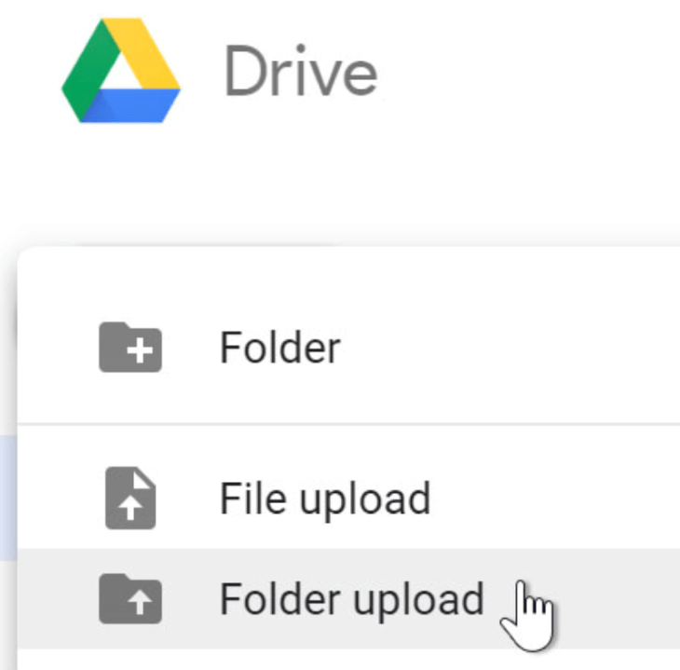Click the File upload page icon

coord(130,499)
